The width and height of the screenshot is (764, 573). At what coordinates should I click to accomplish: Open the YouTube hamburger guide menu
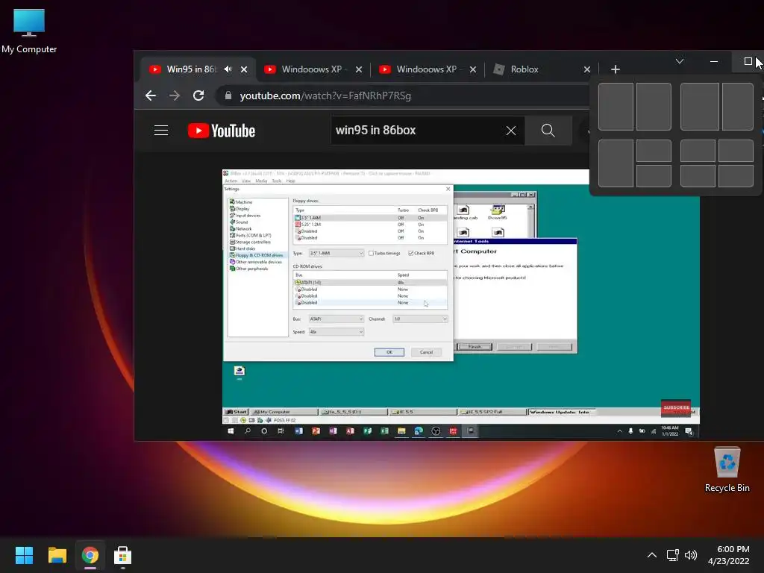point(161,130)
